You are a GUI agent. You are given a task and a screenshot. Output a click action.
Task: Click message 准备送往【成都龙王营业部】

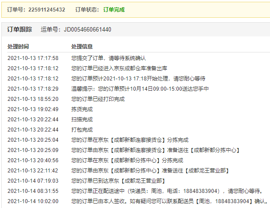150,171
